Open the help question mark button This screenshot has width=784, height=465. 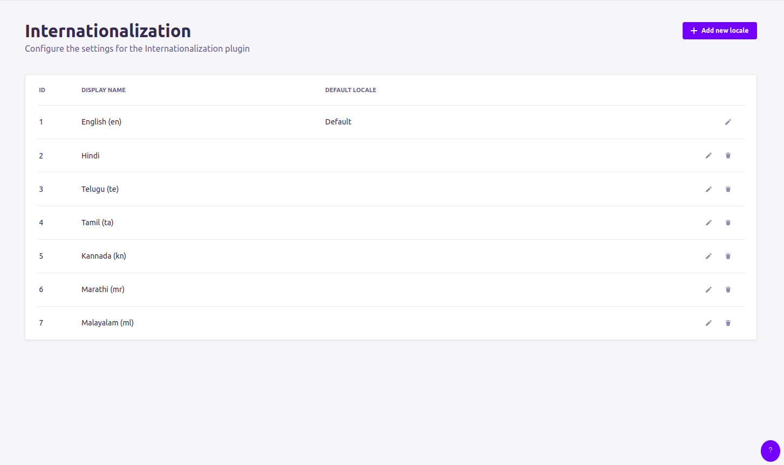pyautogui.click(x=770, y=450)
